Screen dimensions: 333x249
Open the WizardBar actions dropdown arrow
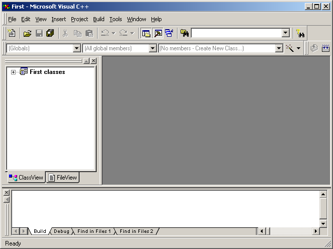pyautogui.click(x=298, y=48)
